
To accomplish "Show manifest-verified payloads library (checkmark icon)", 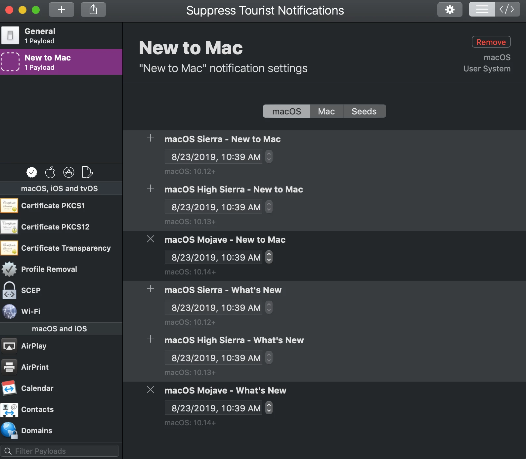I will [32, 172].
